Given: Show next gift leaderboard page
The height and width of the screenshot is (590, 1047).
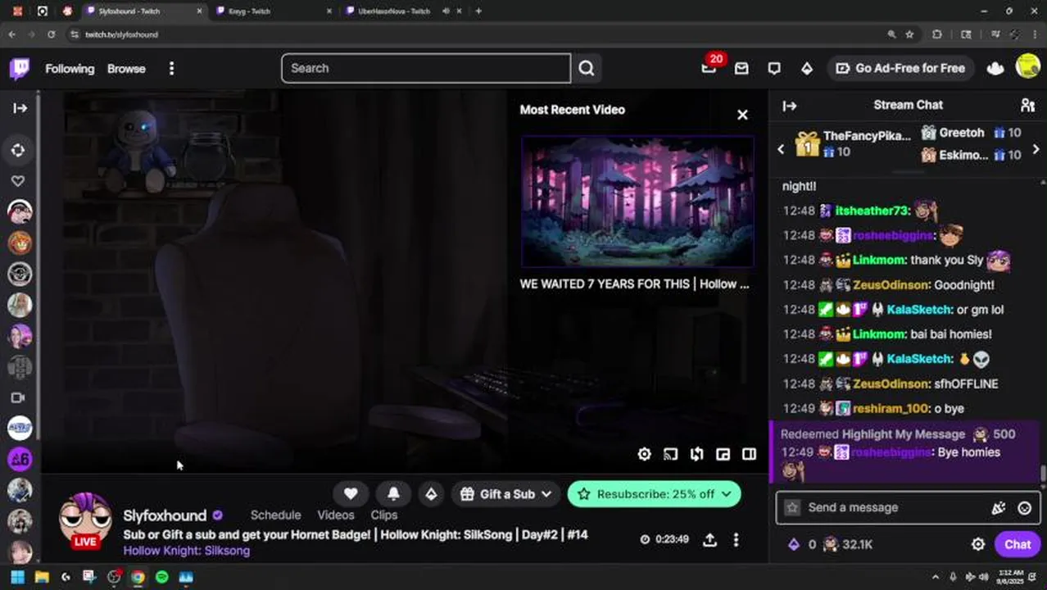Looking at the screenshot, I should tap(1036, 149).
